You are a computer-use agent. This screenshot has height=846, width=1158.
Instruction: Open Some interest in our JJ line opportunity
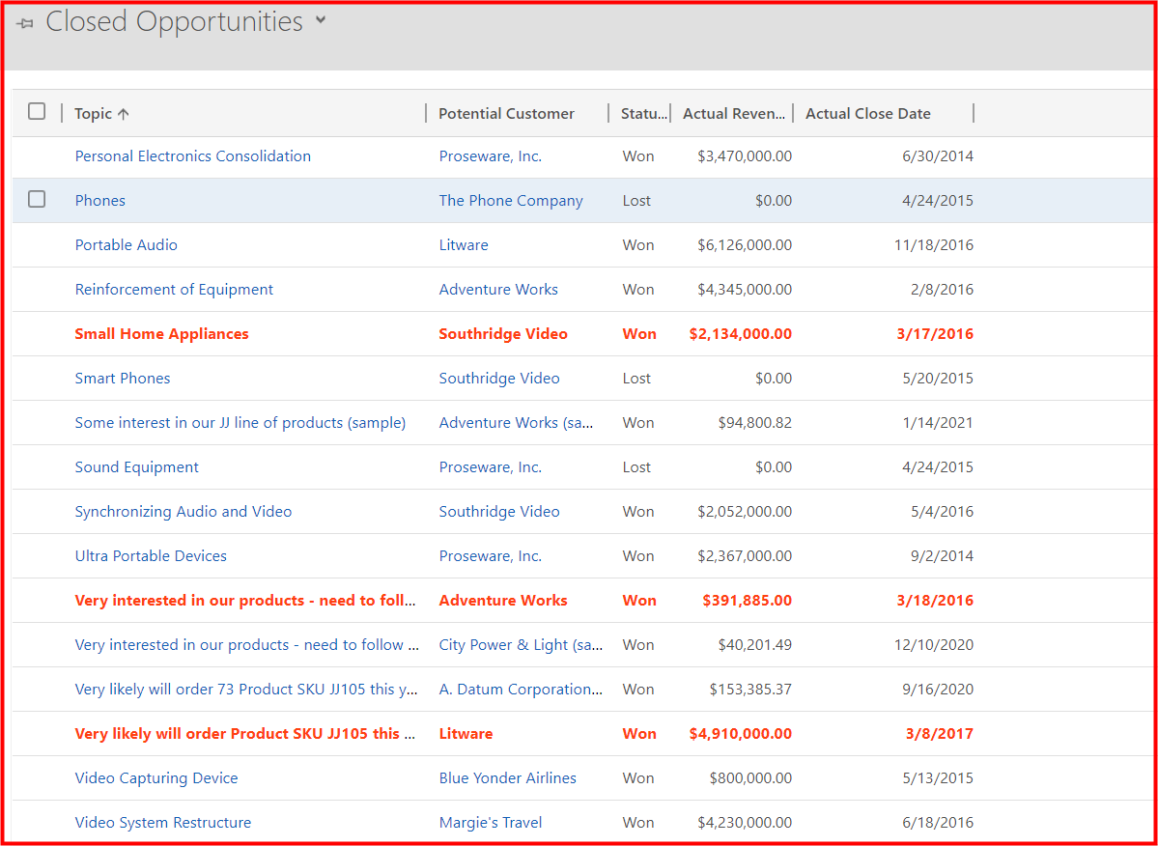[240, 423]
